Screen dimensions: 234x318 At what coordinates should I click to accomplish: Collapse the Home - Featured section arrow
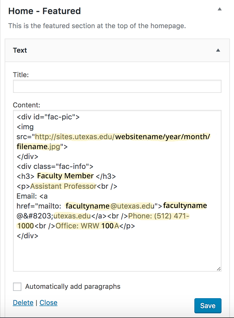[x=220, y=9]
